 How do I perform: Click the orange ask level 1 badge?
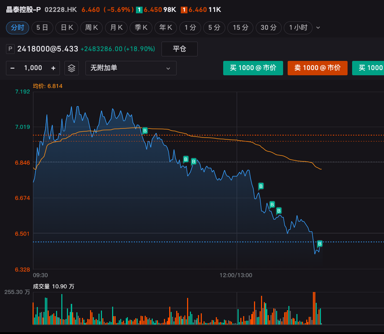click(x=184, y=10)
